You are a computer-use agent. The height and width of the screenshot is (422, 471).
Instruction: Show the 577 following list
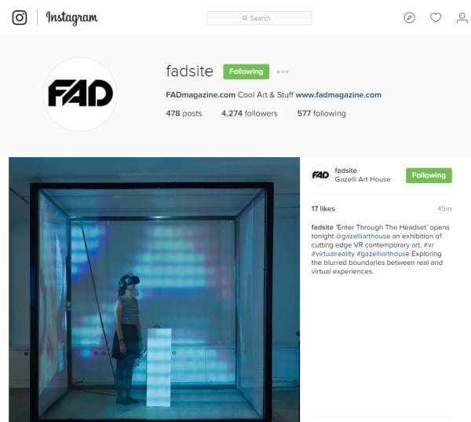321,113
